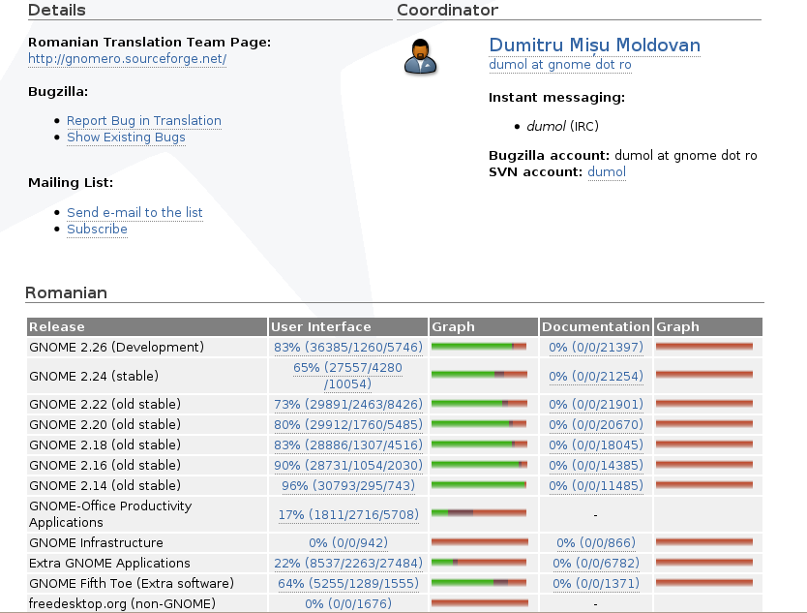Click the Coordinator section heading
This screenshot has height=613, width=807.
tap(448, 11)
